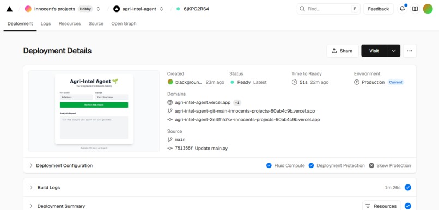The height and width of the screenshot is (210, 439).
Task: Click the agri-intel-agent project icon
Action: click(117, 9)
